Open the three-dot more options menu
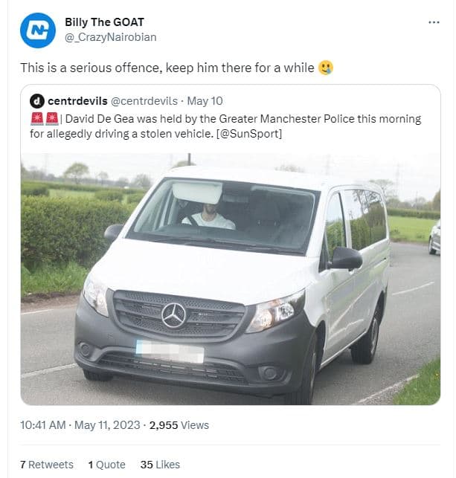The height and width of the screenshot is (478, 456). click(x=434, y=22)
